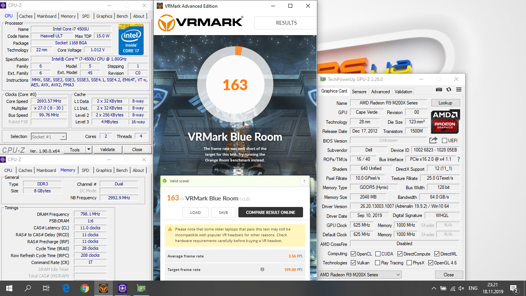Viewport: 526px width, 296px height.
Task: Click the VRMark logo
Action: pyautogui.click(x=201, y=23)
